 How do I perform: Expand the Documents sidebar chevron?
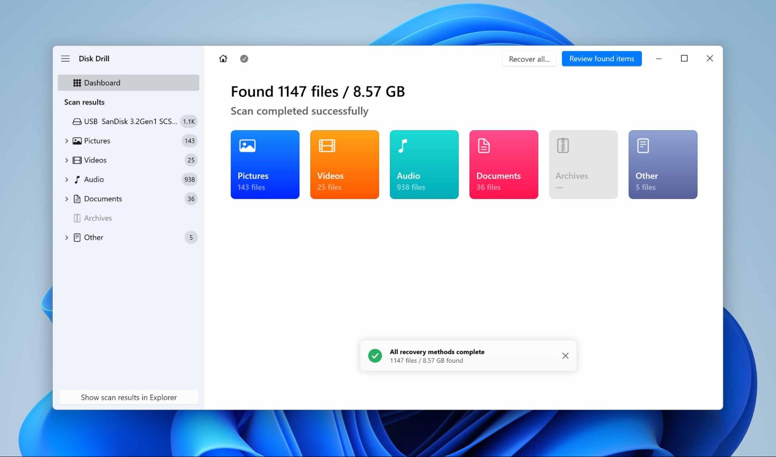(x=66, y=199)
